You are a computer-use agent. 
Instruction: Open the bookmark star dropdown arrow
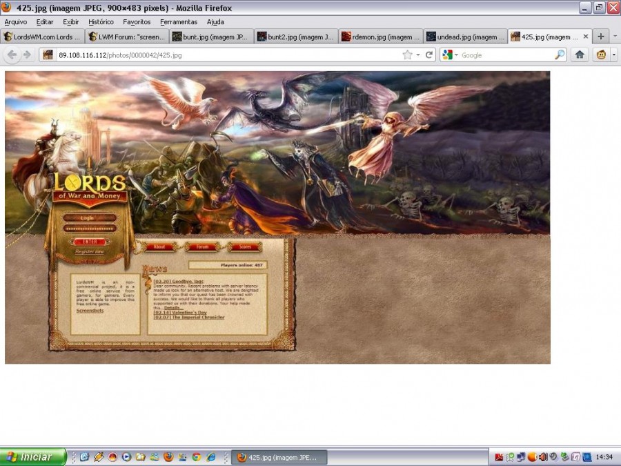[x=418, y=55]
